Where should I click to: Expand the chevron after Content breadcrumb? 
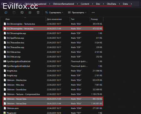click(92, 4)
